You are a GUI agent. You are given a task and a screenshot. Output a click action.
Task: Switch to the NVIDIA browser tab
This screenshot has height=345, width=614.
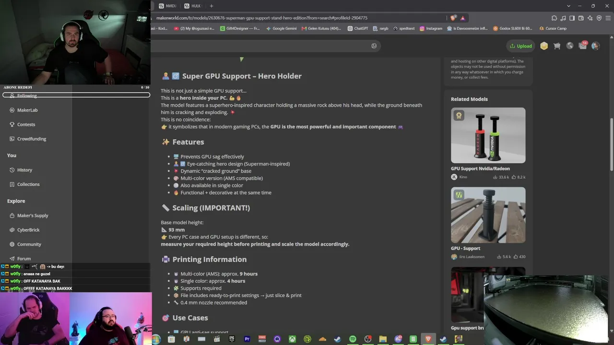coord(168,6)
